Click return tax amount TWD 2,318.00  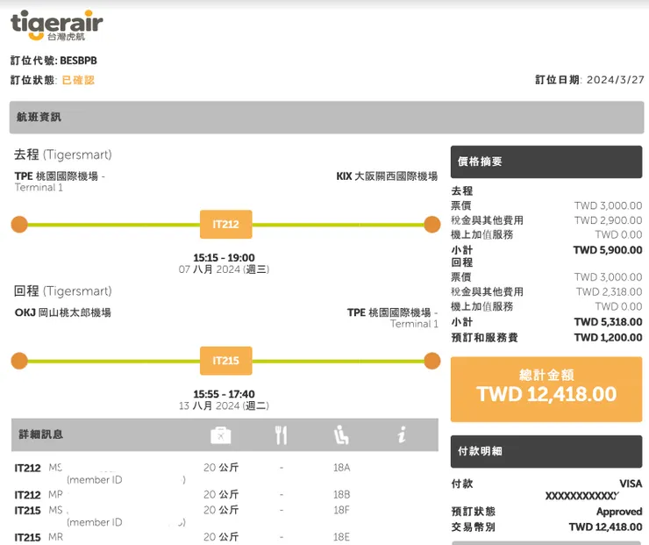tap(609, 292)
